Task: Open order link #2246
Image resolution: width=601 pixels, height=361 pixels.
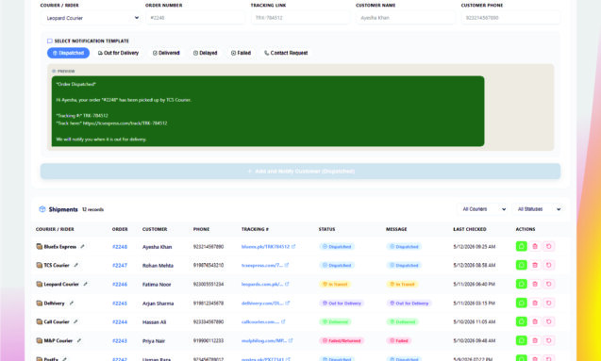Action: click(120, 284)
